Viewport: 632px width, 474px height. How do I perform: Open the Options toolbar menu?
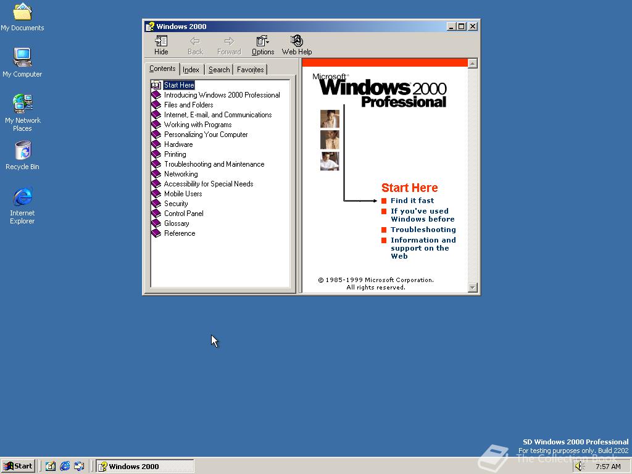pyautogui.click(x=263, y=45)
